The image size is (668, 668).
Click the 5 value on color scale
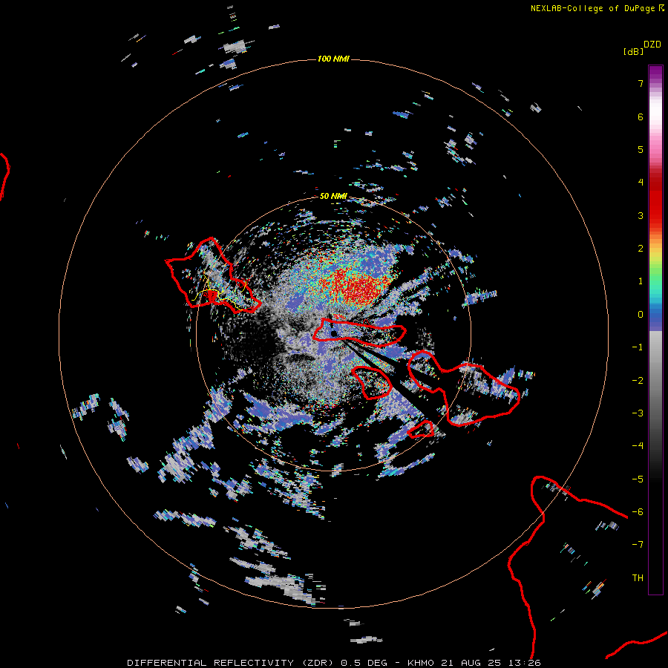[641, 149]
